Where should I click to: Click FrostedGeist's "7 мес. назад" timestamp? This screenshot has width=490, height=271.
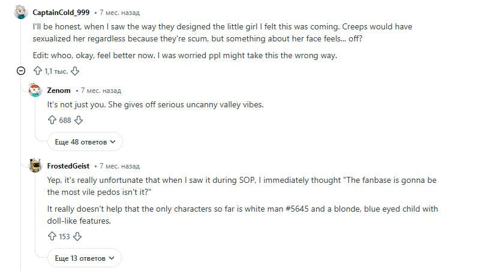coord(119,165)
